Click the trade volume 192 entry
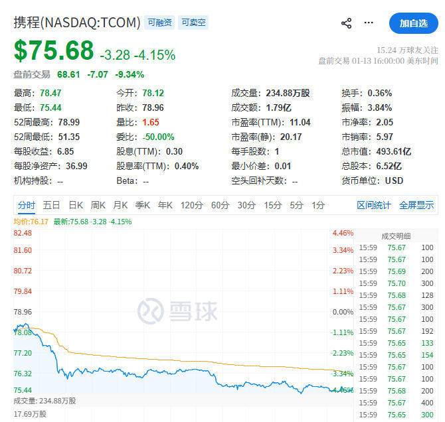Viewport: 445px width, 422px height. [427, 331]
